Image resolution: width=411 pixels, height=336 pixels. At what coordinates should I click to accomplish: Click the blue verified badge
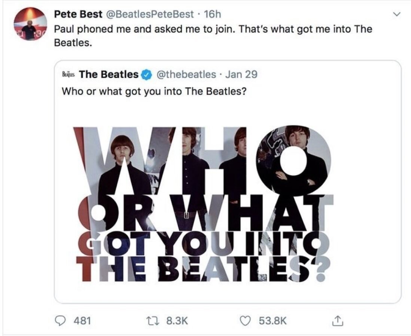(146, 75)
